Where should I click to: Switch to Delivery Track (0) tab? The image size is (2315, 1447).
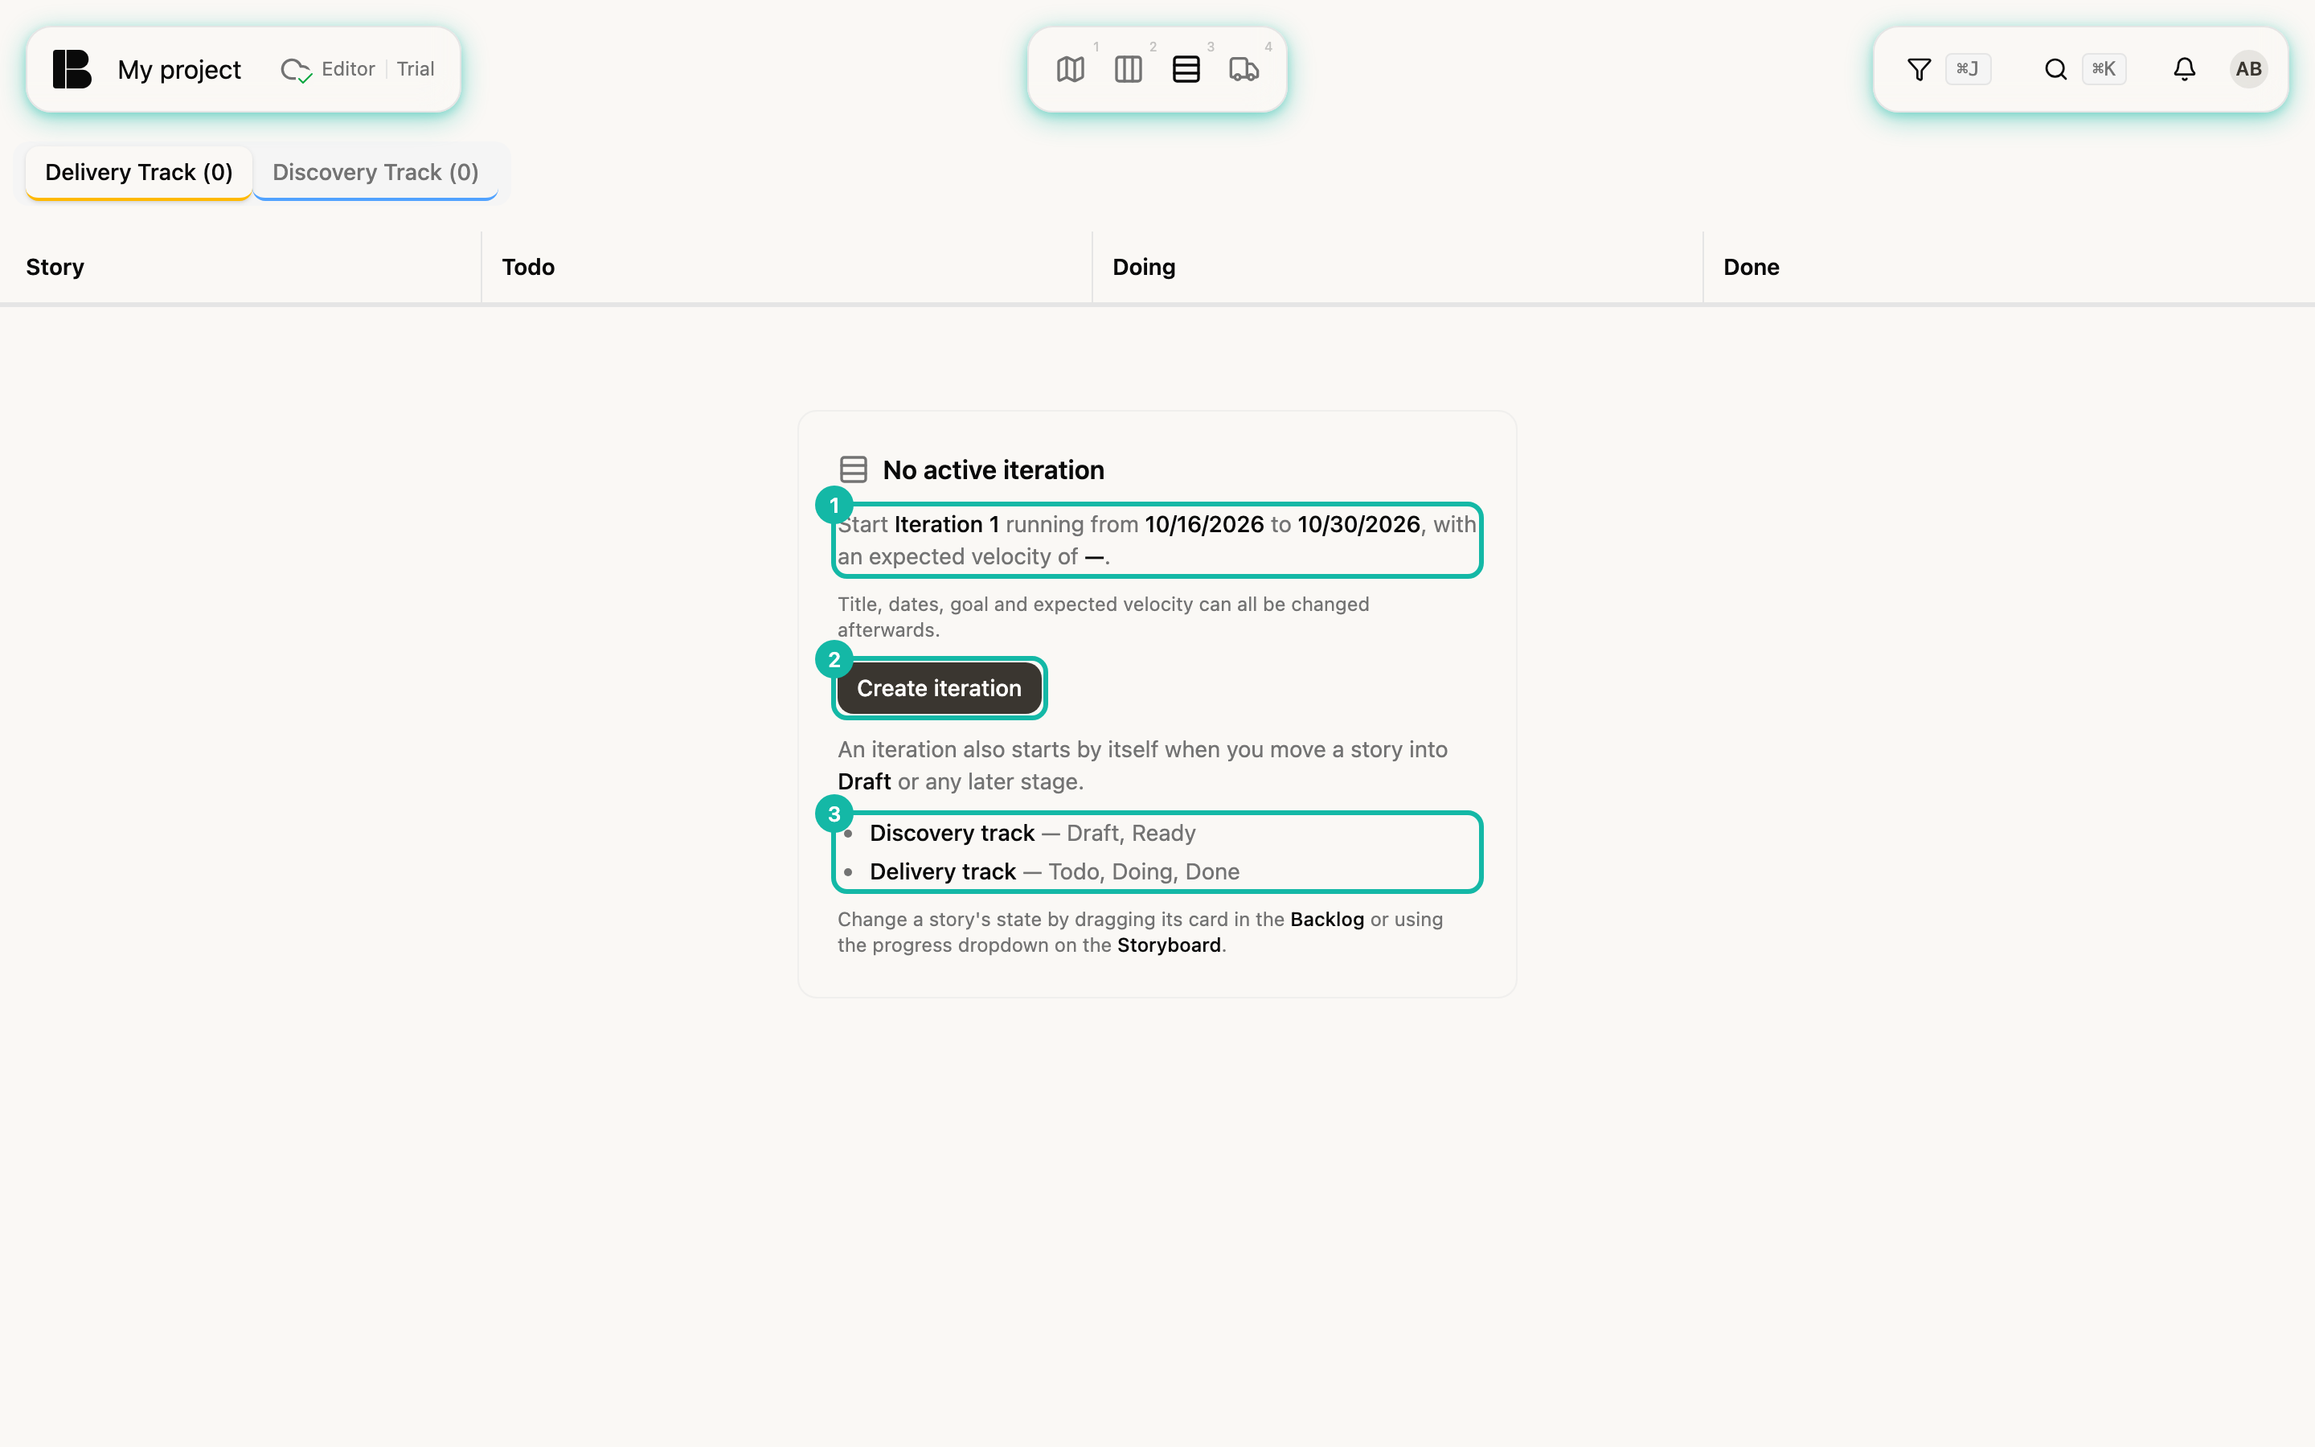139,172
